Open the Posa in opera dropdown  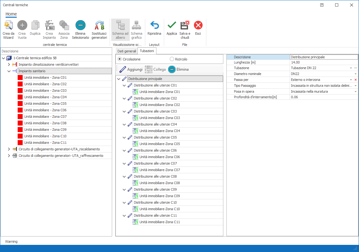(x=356, y=91)
